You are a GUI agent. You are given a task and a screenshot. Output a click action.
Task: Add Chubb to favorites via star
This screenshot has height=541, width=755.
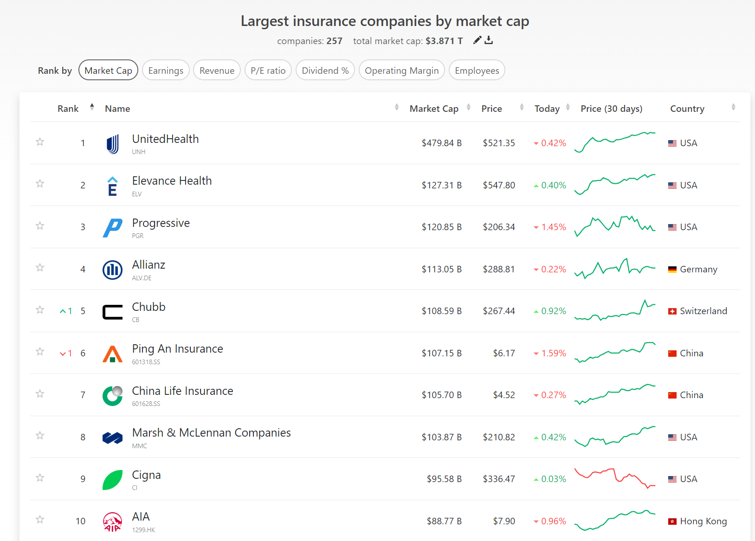(40, 309)
